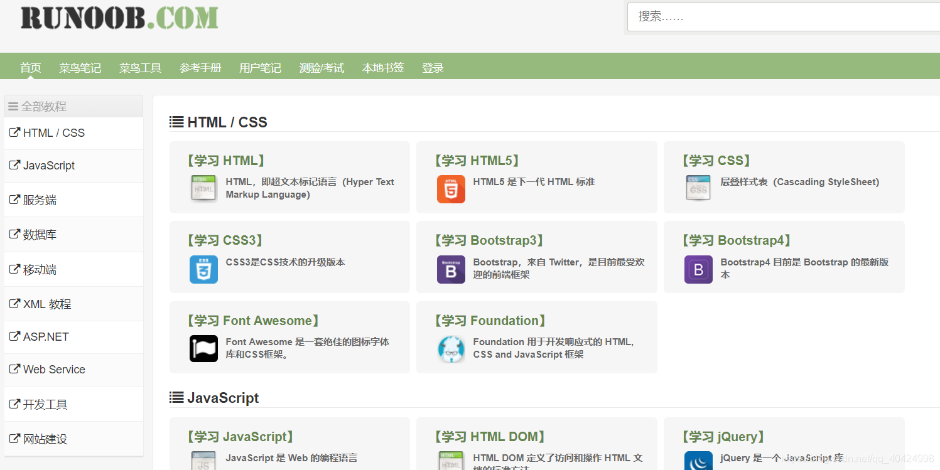Screen dimensions: 940x470
Task: Open the 菜鸟笔记 menu item
Action: [x=80, y=68]
